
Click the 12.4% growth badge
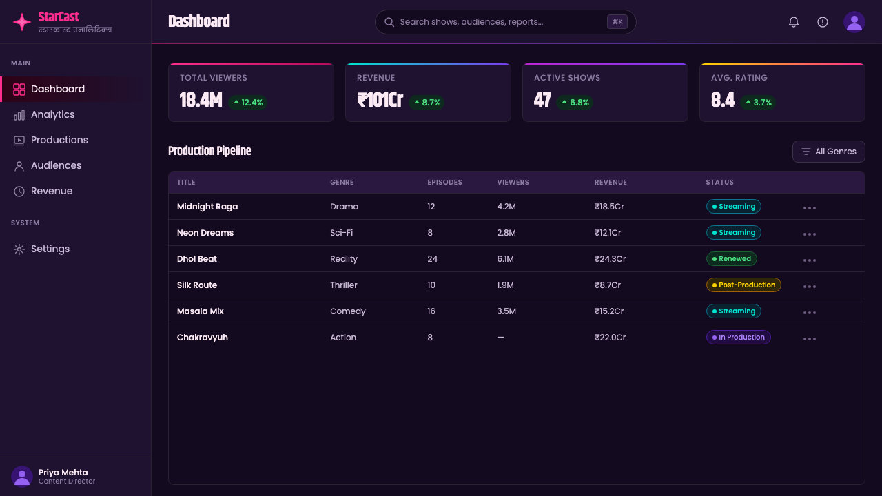[248, 103]
